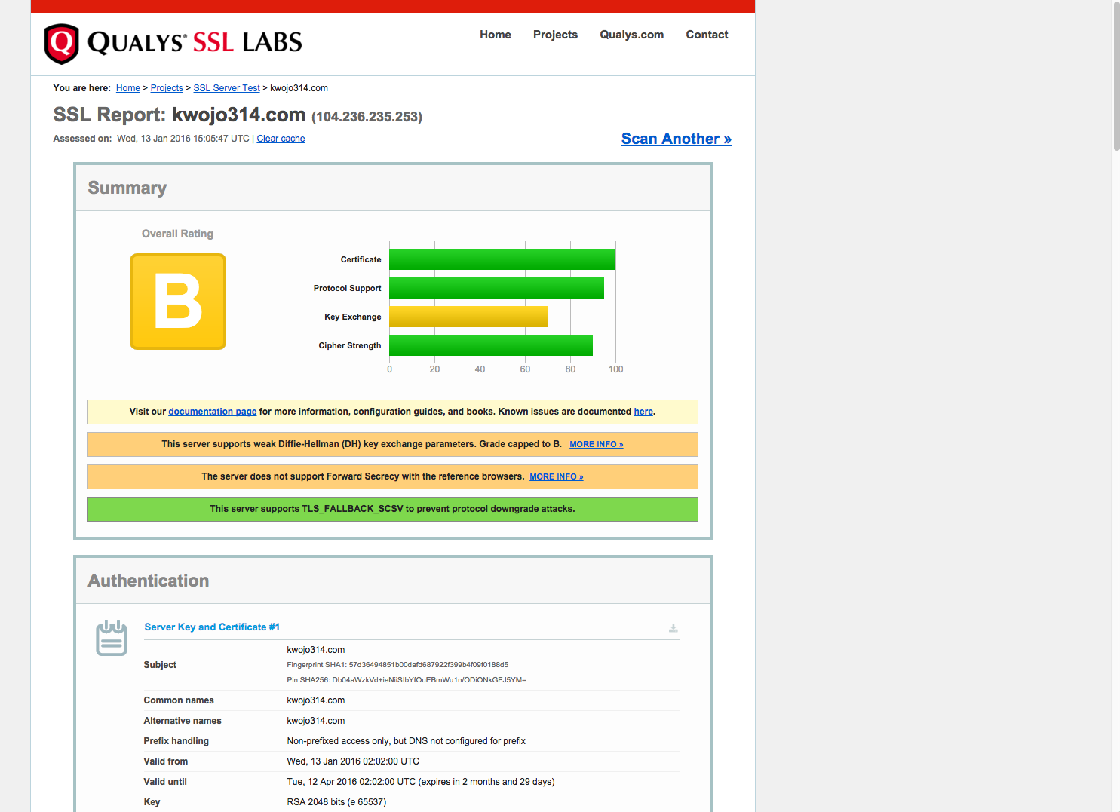Viewport: 1120px width, 812px height.
Task: Click the IP address 104.236.235.253
Action: click(367, 117)
